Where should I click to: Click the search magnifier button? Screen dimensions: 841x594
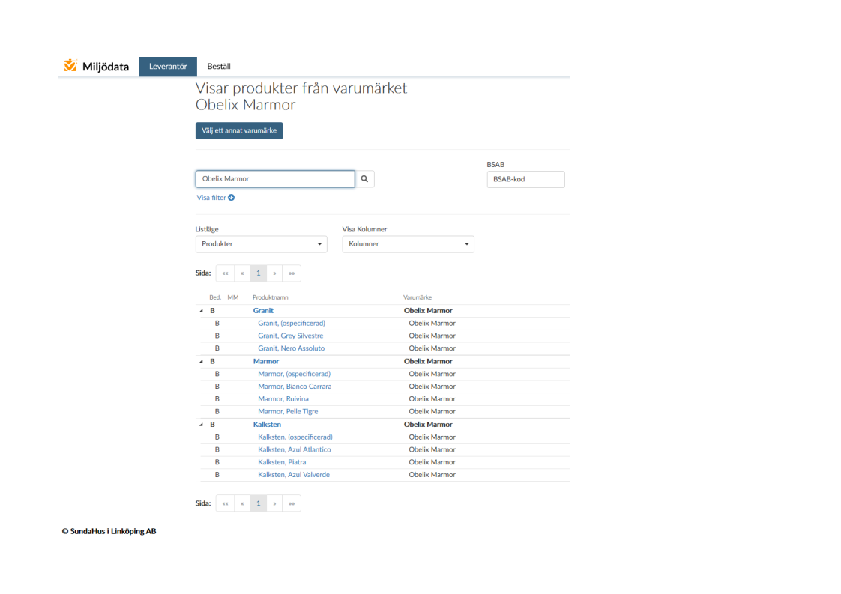pyautogui.click(x=365, y=179)
